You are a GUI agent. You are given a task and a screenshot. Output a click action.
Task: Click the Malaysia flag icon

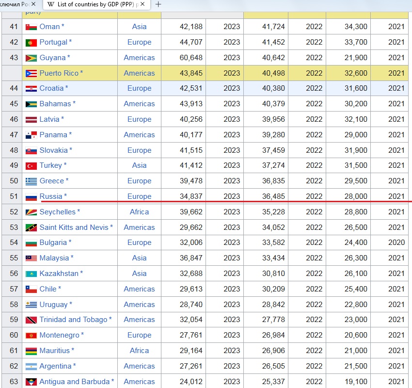[x=31, y=258]
